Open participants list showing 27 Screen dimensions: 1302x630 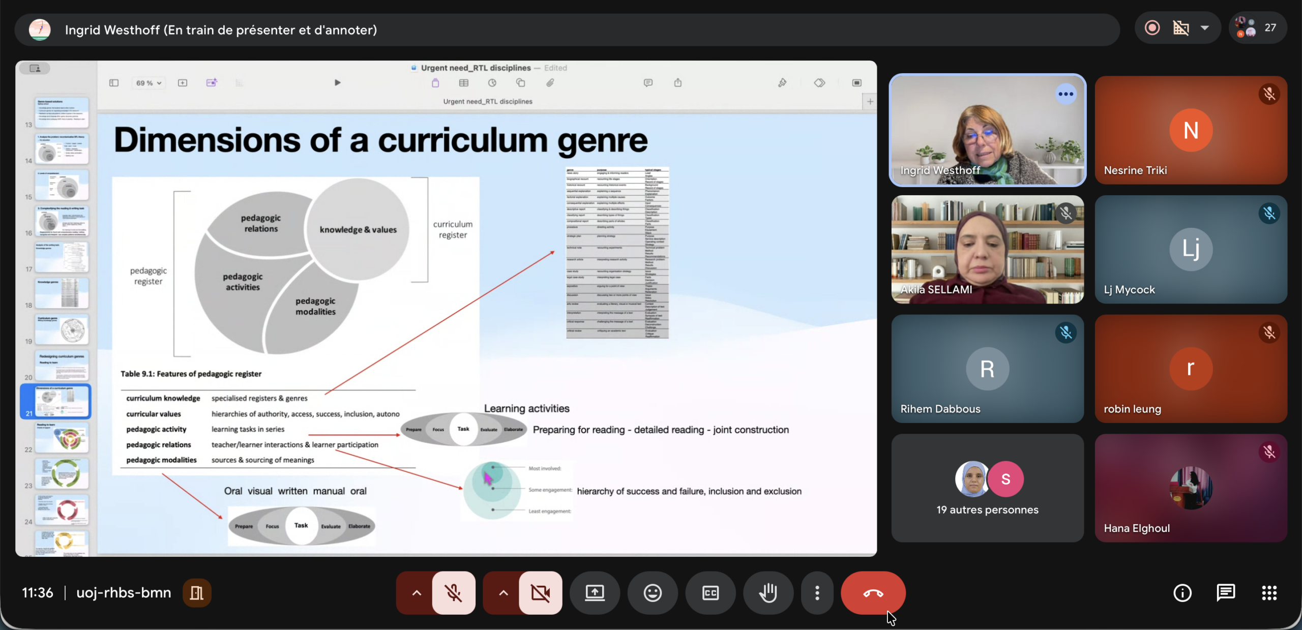[1258, 28]
